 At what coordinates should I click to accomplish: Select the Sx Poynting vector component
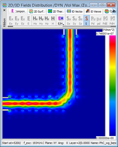(69, 21)
